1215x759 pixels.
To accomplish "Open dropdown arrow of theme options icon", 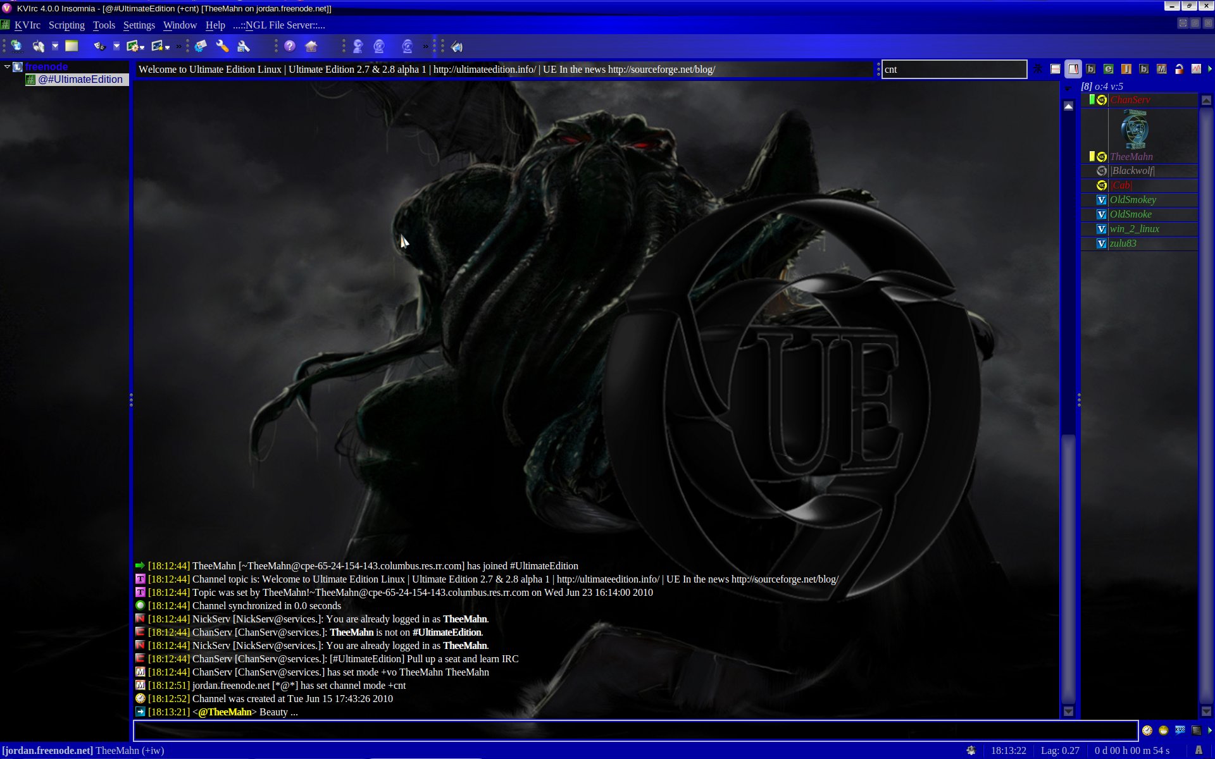I will click(142, 47).
